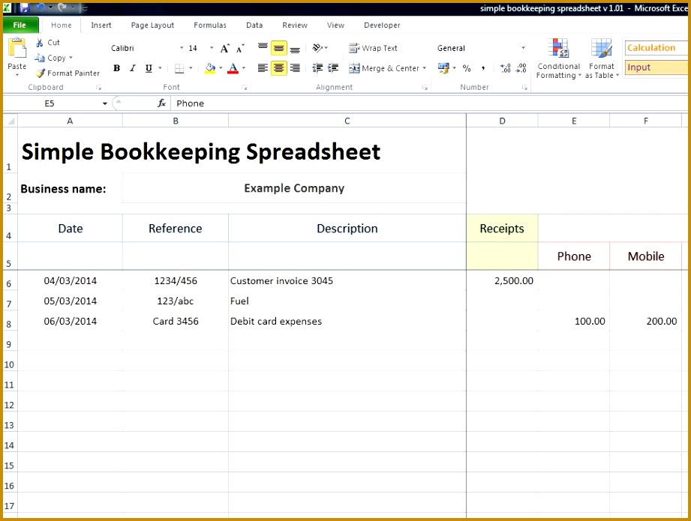The width and height of the screenshot is (691, 521).
Task: Click the formula bar showing Phone
Action: [x=430, y=103]
